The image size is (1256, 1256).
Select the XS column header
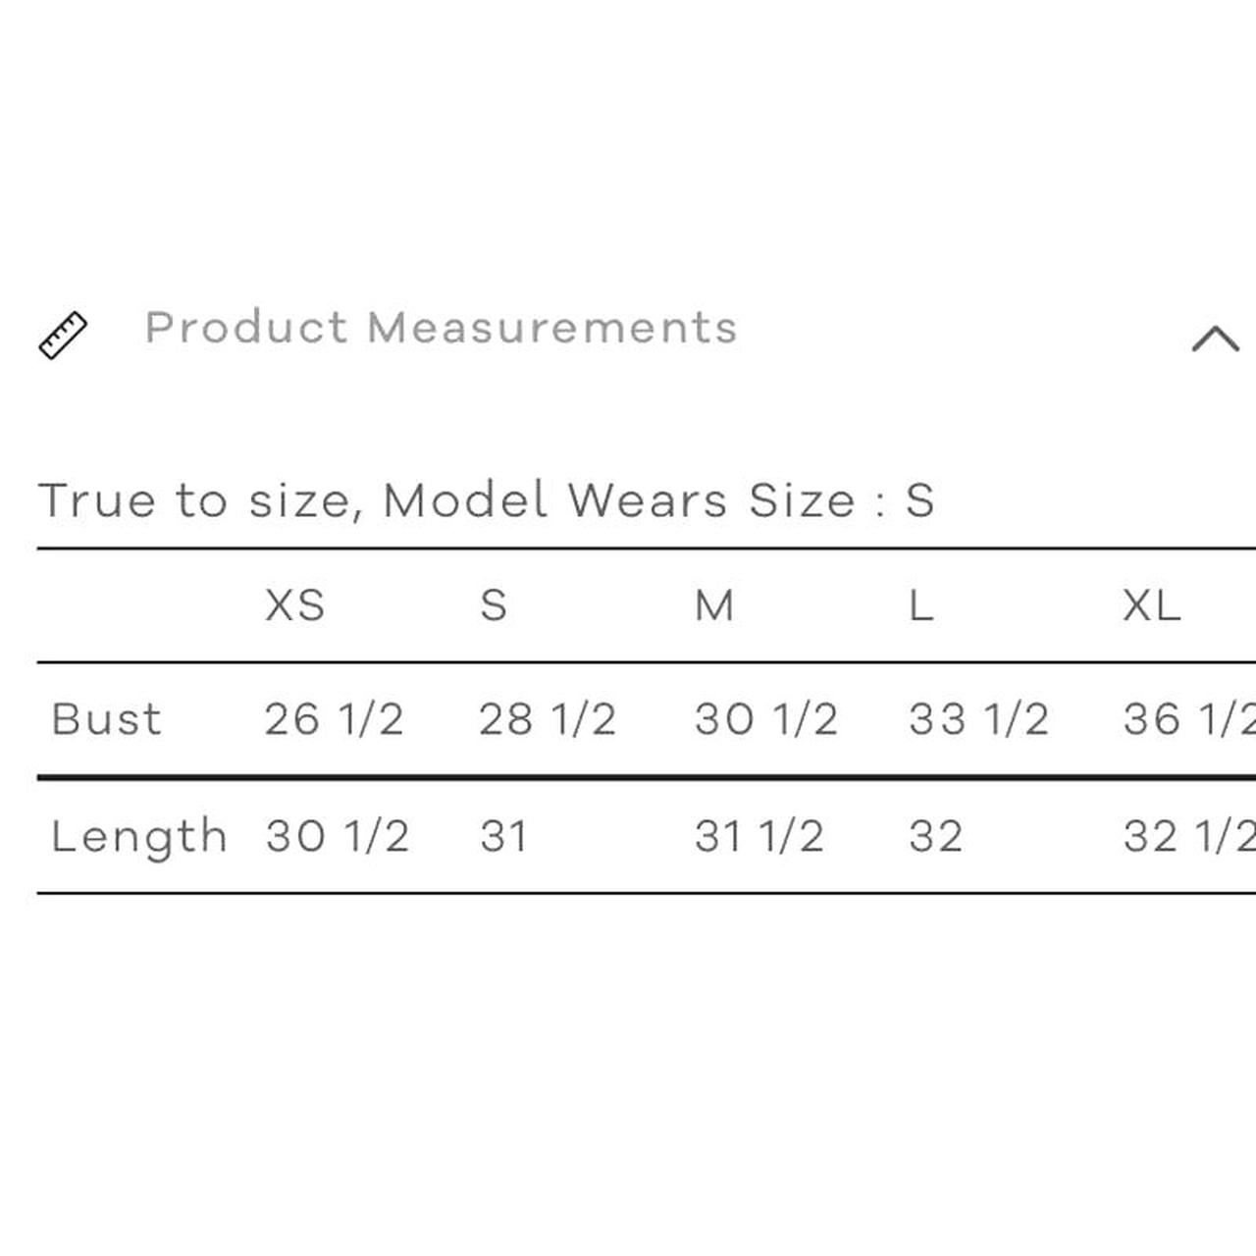pyautogui.click(x=294, y=605)
